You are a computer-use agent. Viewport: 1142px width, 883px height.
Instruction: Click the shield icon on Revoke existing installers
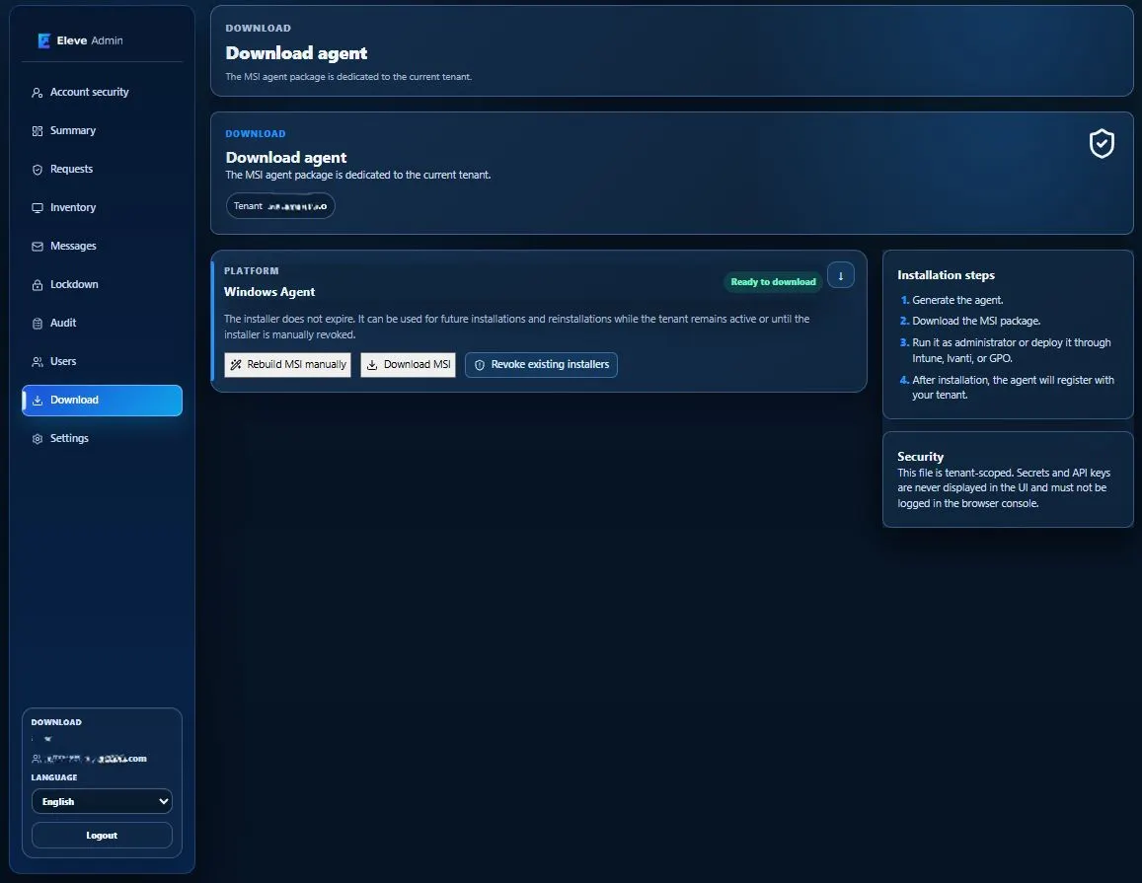coord(480,365)
